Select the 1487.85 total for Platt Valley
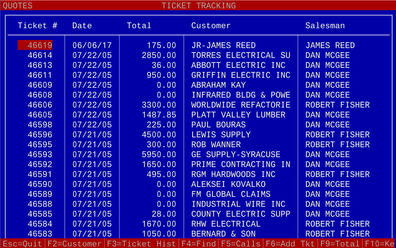 (x=159, y=115)
